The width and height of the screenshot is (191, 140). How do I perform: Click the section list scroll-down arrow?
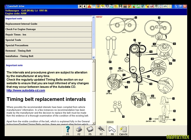coord(93,57)
